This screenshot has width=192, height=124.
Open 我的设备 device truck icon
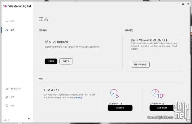coord(7,89)
